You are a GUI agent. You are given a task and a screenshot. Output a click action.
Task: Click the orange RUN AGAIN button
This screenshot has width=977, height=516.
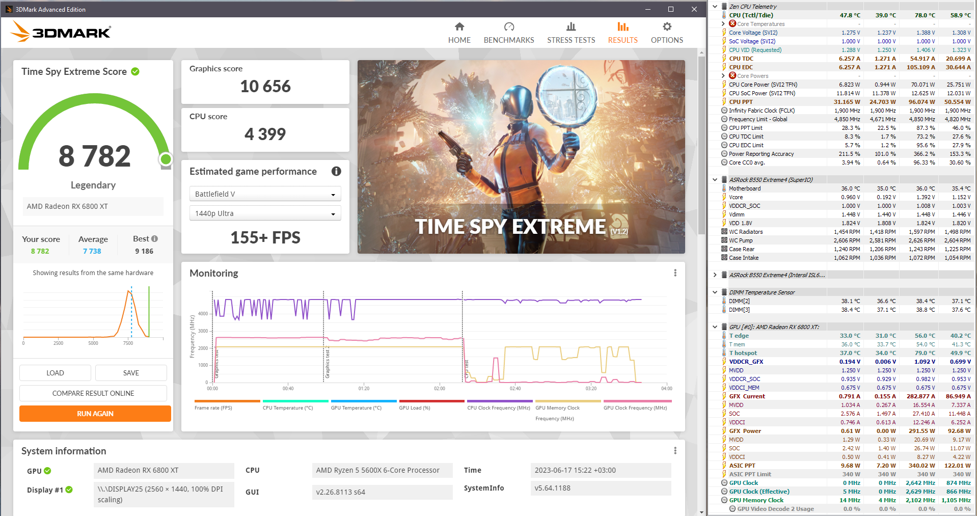[x=95, y=414]
